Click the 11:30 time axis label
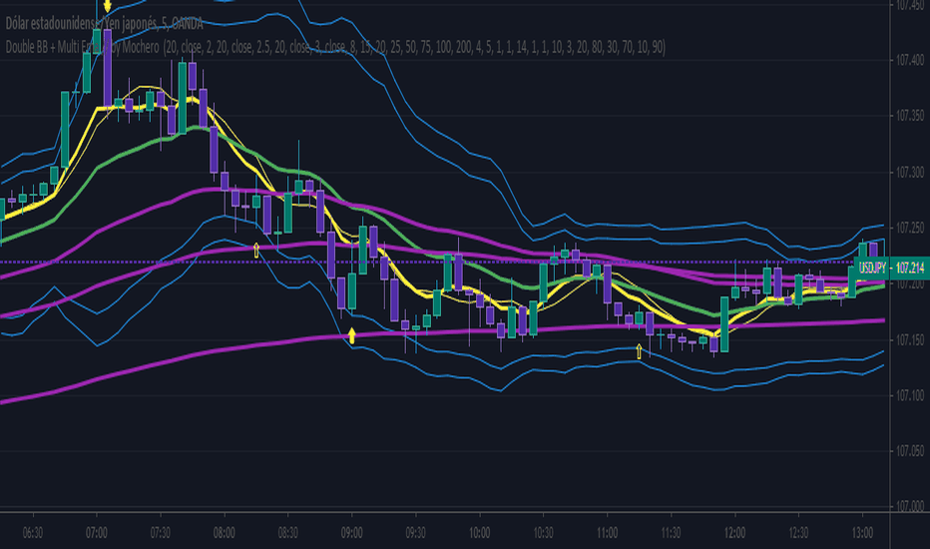 pyautogui.click(x=671, y=532)
